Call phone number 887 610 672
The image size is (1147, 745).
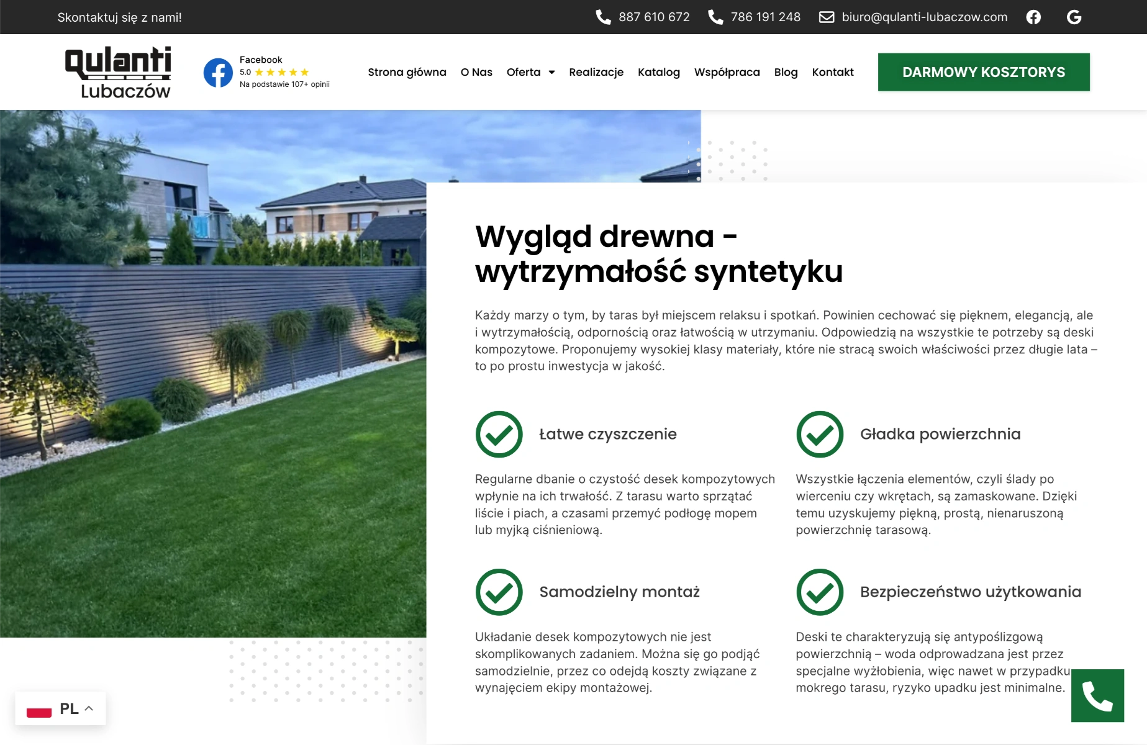(x=653, y=17)
